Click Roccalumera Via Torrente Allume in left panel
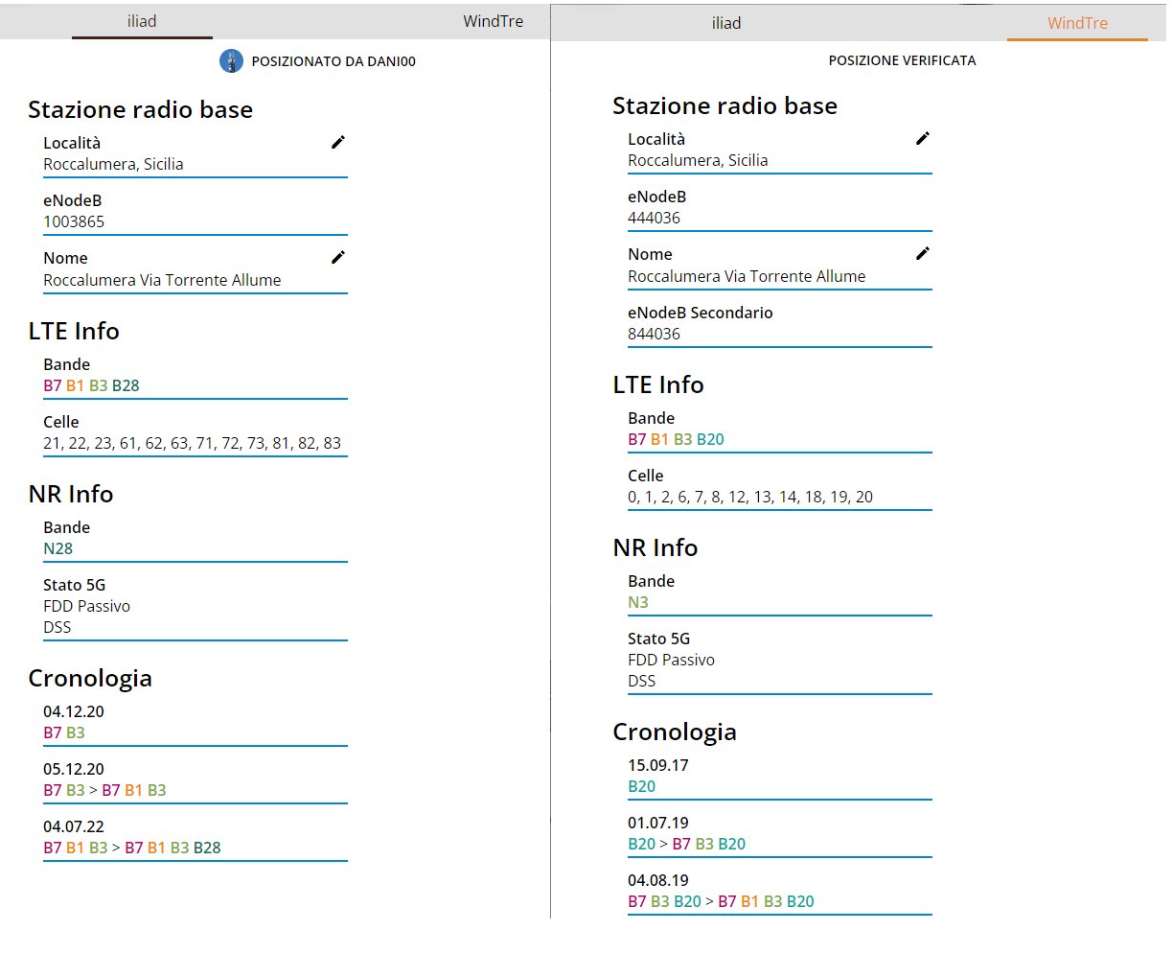Viewport: 1173px width, 953px height. point(162,280)
